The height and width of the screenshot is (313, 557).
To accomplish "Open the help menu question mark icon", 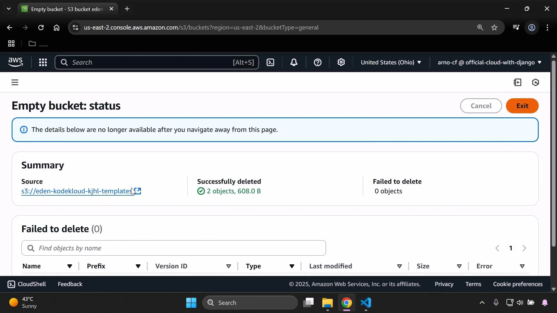I will click(318, 62).
